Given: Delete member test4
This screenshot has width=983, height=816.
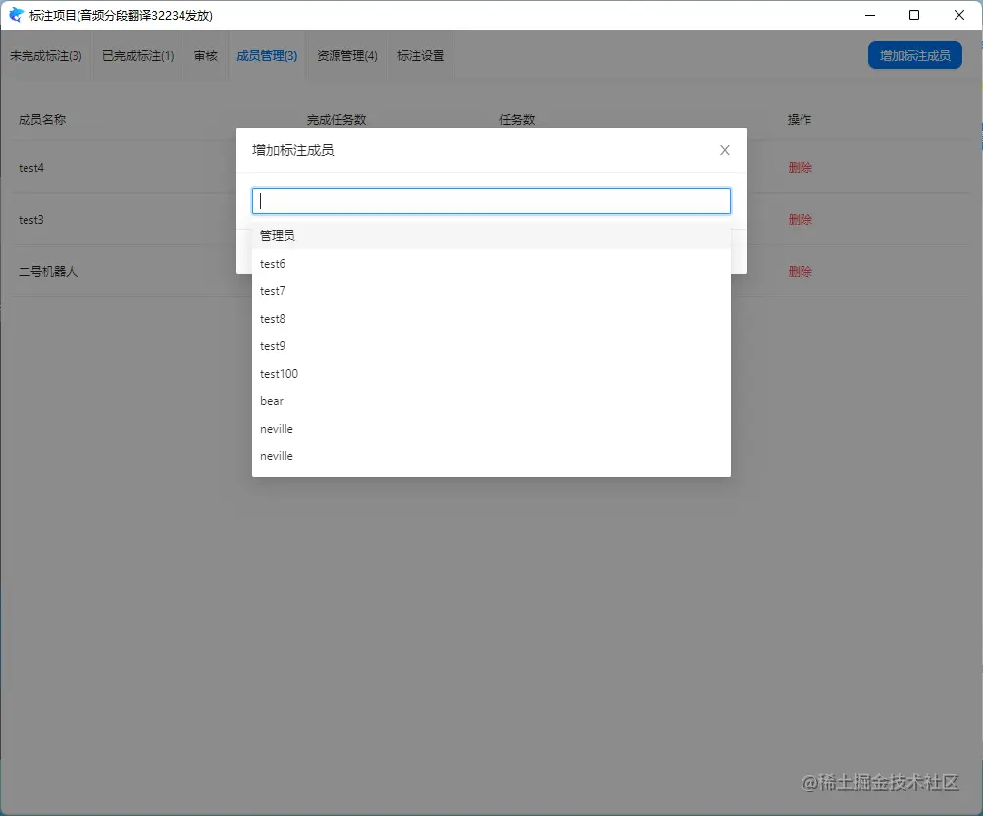Looking at the screenshot, I should click(800, 168).
